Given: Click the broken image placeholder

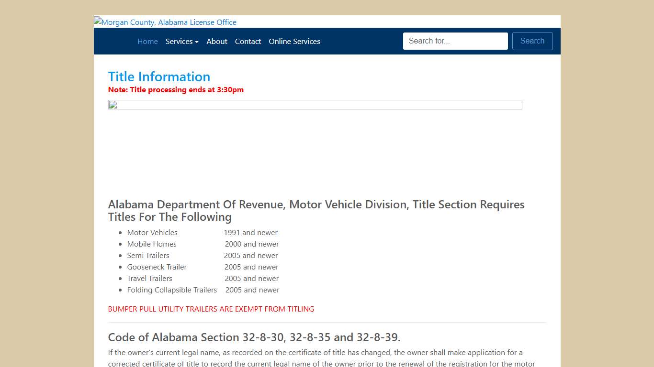Looking at the screenshot, I should tap(112, 105).
